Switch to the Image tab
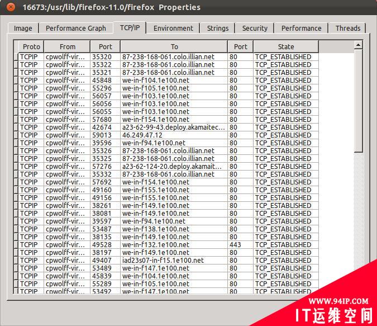 point(23,28)
